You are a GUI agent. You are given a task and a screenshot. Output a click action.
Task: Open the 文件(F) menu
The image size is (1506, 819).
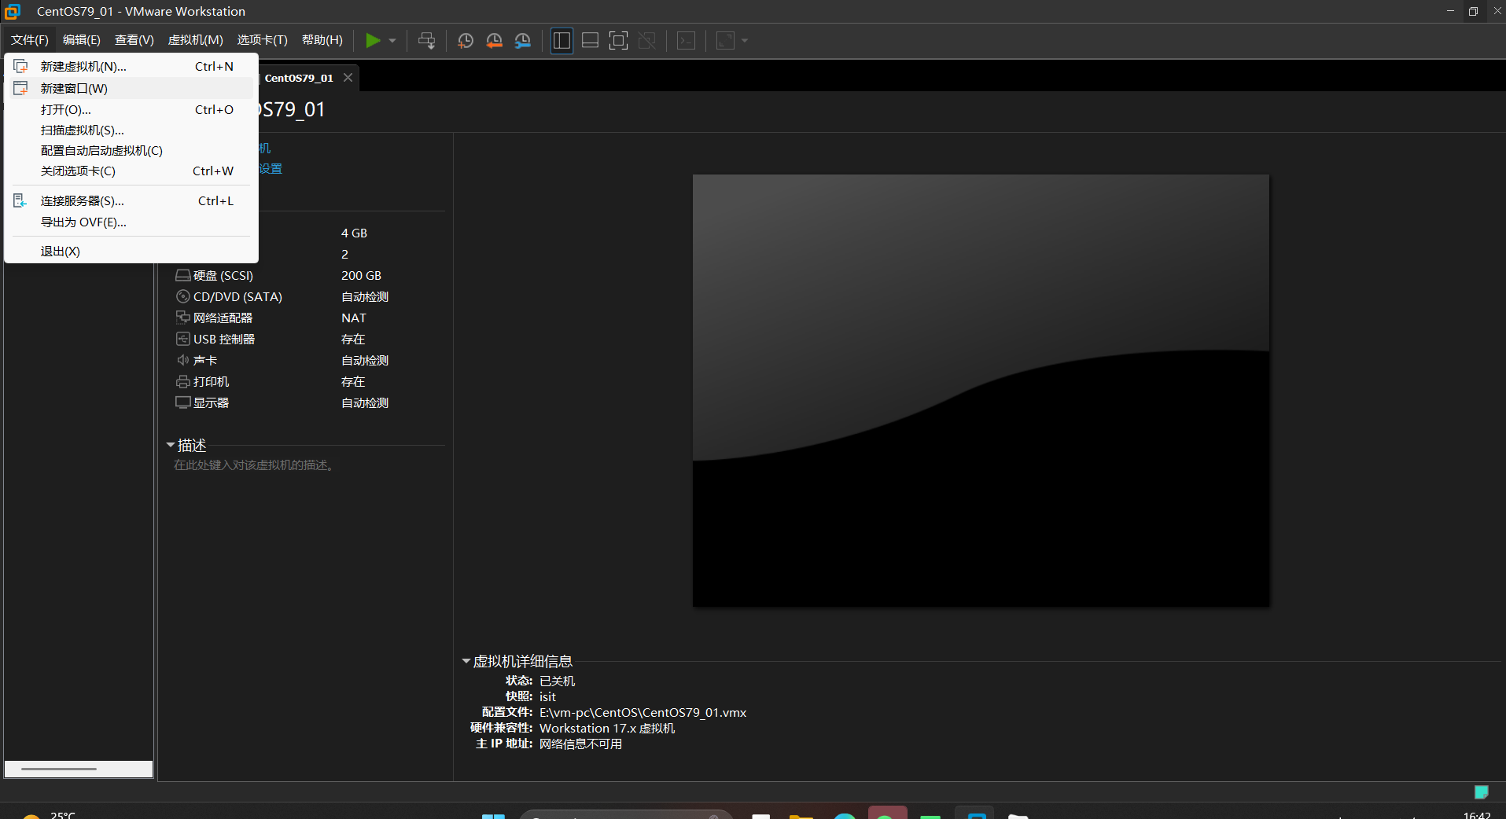click(30, 40)
